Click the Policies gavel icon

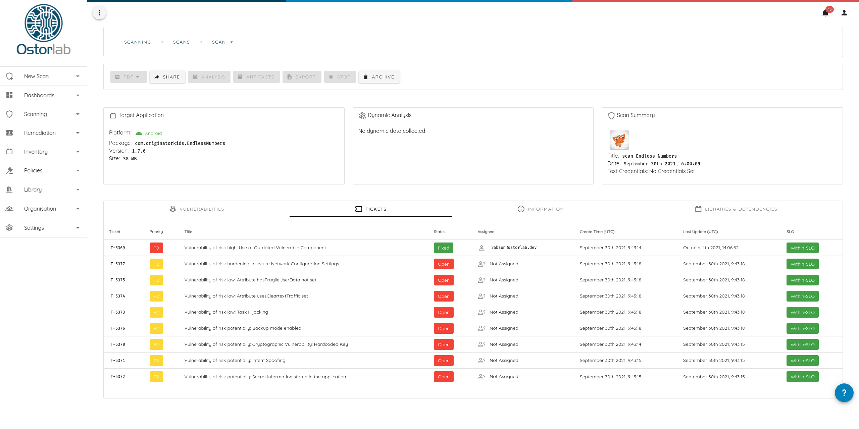9,170
